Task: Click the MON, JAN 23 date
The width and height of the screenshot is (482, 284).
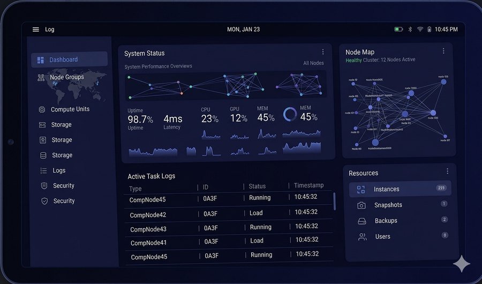Action: [244, 29]
